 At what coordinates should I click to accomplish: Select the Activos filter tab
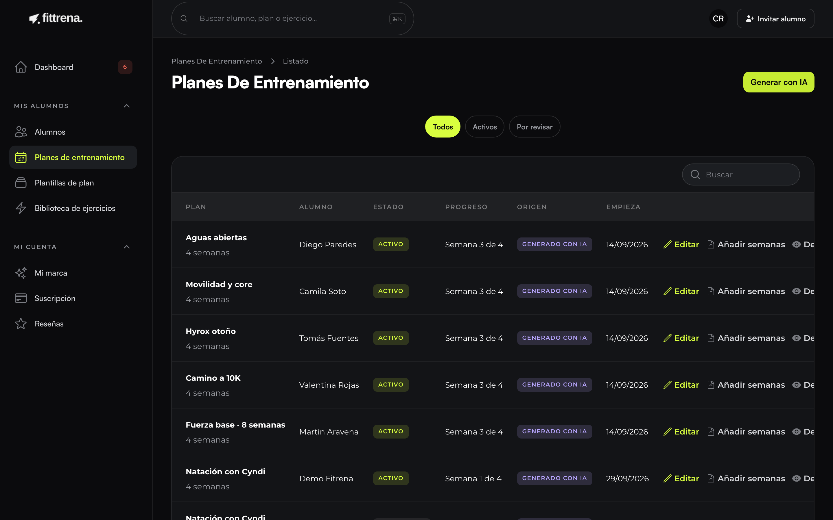(x=485, y=127)
